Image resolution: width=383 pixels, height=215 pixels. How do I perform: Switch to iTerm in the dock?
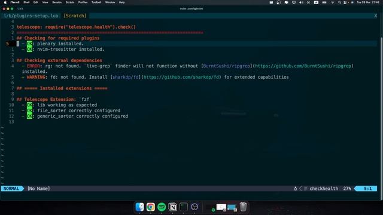click(184, 207)
